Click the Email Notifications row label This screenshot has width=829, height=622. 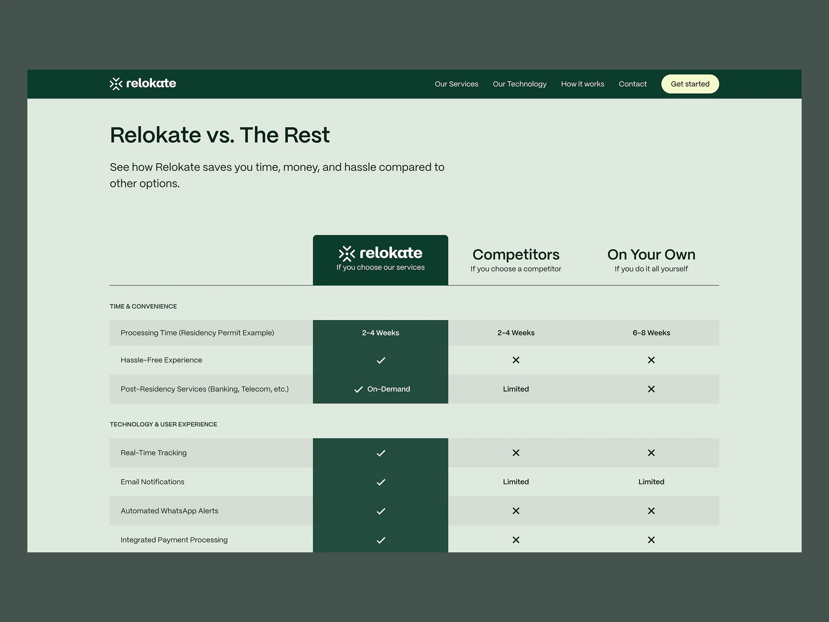(153, 482)
